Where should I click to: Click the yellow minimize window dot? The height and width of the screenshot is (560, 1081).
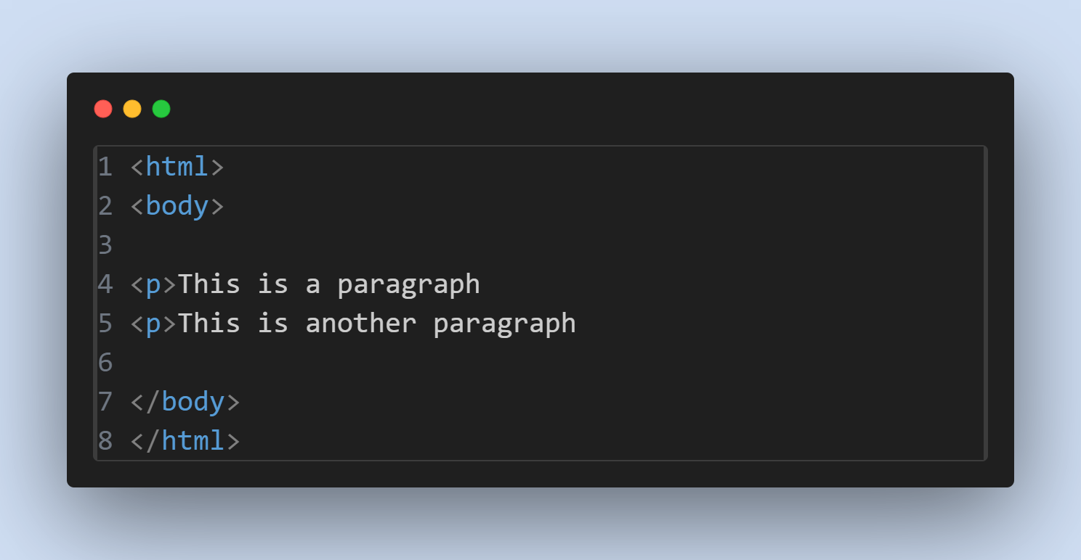[x=132, y=109]
